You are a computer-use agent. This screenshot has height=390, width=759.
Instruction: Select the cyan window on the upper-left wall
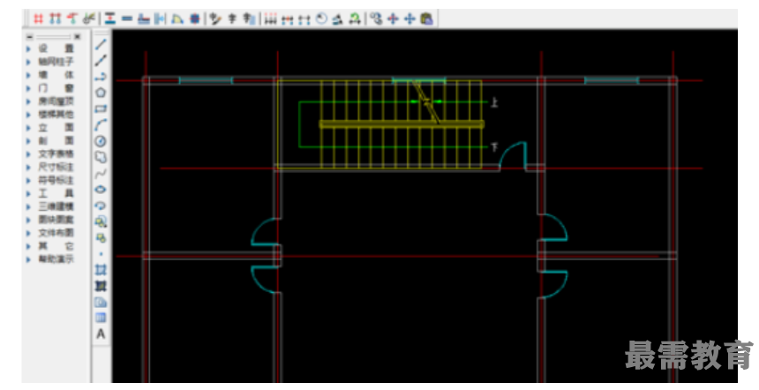pyautogui.click(x=206, y=80)
